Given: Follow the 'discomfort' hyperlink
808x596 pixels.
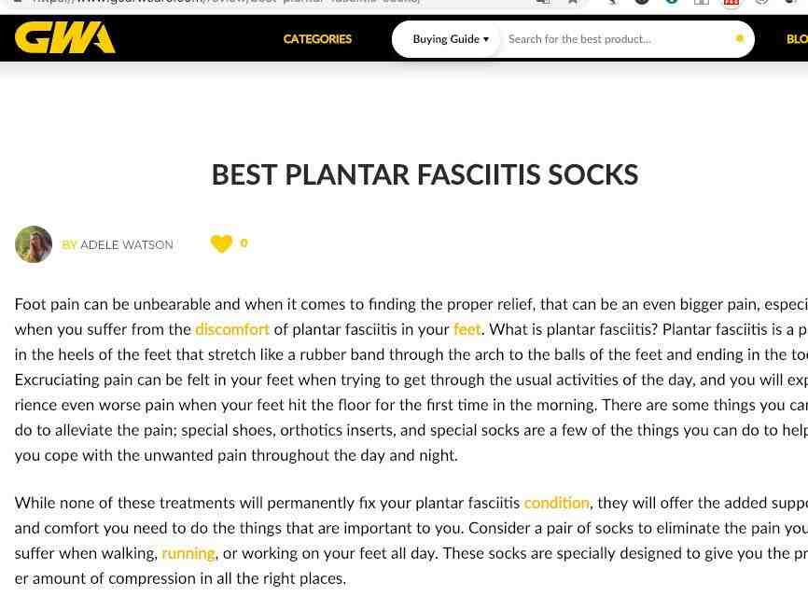Looking at the screenshot, I should click(x=232, y=329).
